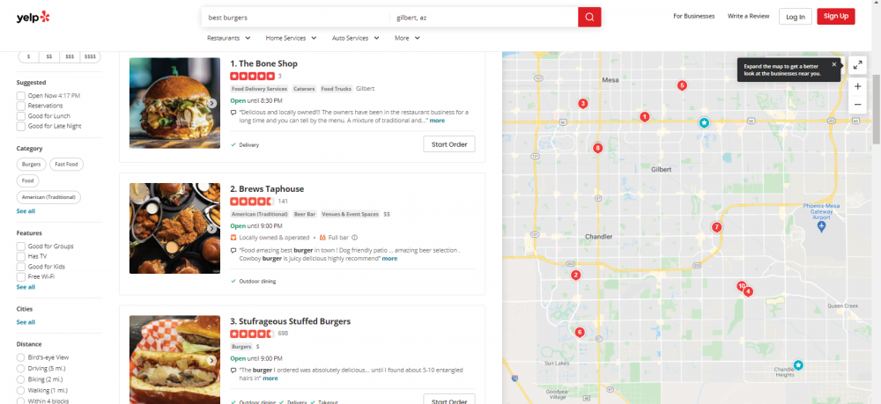Open the For Businesses menu
Screen dimensions: 881x404
(x=693, y=17)
